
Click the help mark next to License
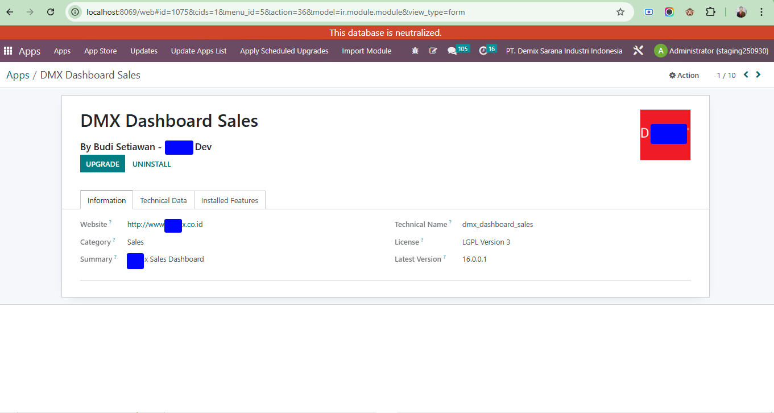point(423,239)
